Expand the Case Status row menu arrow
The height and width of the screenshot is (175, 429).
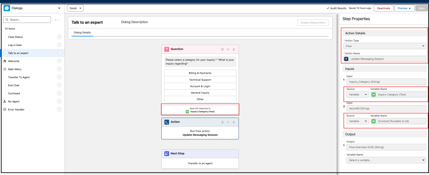(x=59, y=37)
